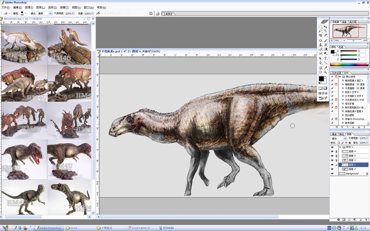Select the Pen tool

(321, 62)
